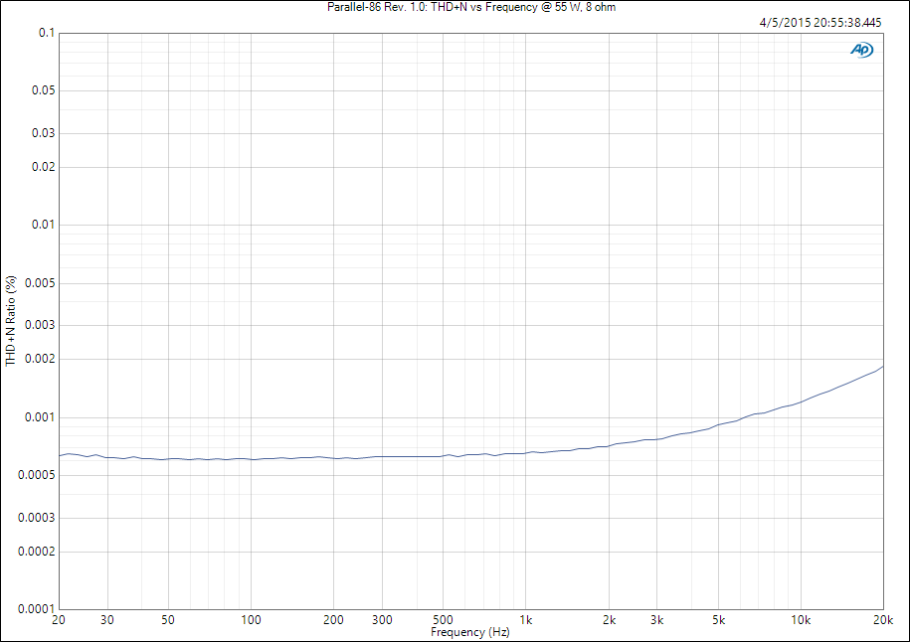
Task: Click the X-axis tick label '300'
Action: 382,620
